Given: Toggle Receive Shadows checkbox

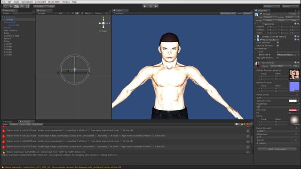Looking at the screenshot, I should 277,46.
